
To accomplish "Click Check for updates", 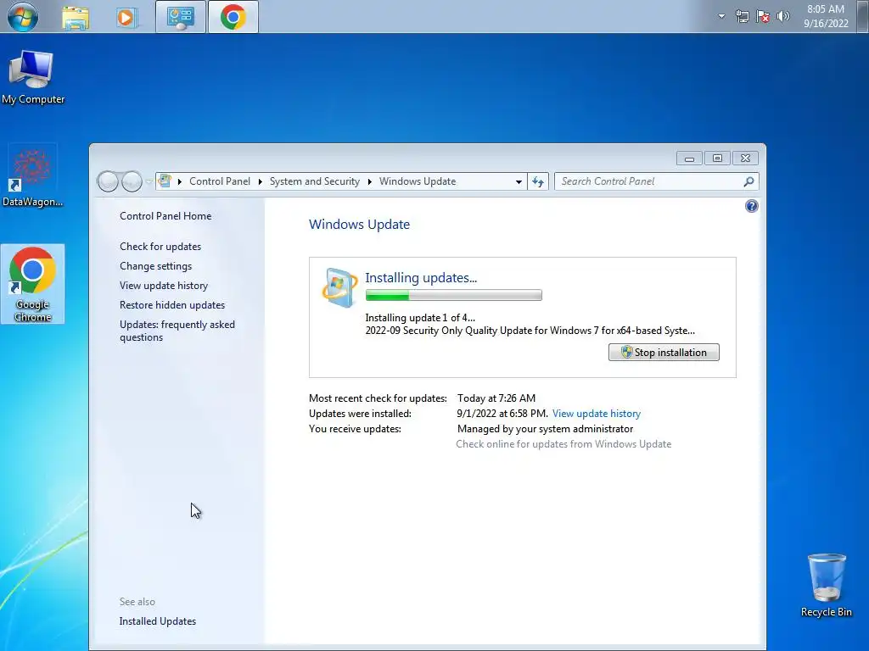I will [160, 247].
